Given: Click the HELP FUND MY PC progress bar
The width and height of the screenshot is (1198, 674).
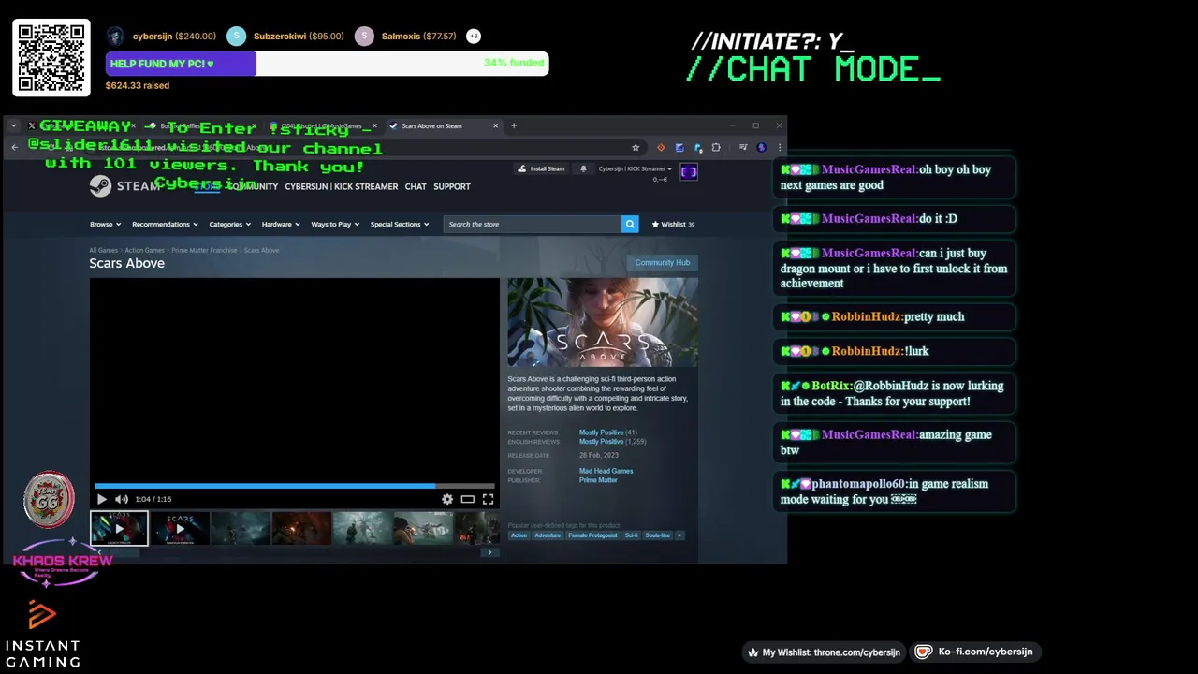Looking at the screenshot, I should (327, 64).
